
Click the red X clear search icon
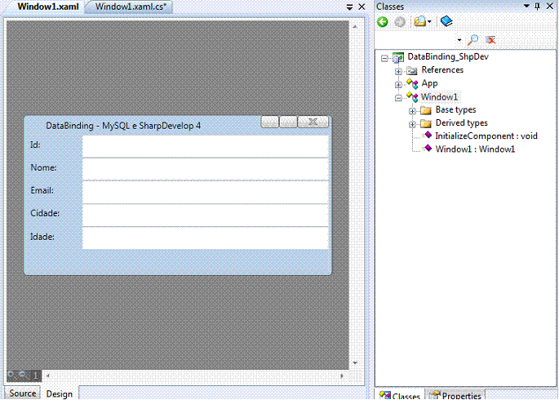pos(490,39)
